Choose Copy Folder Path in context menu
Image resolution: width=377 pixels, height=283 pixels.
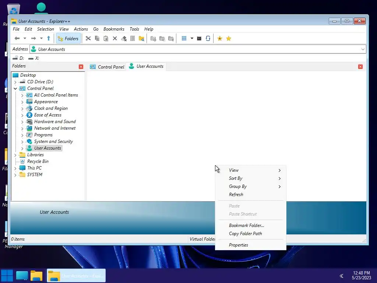(250, 234)
